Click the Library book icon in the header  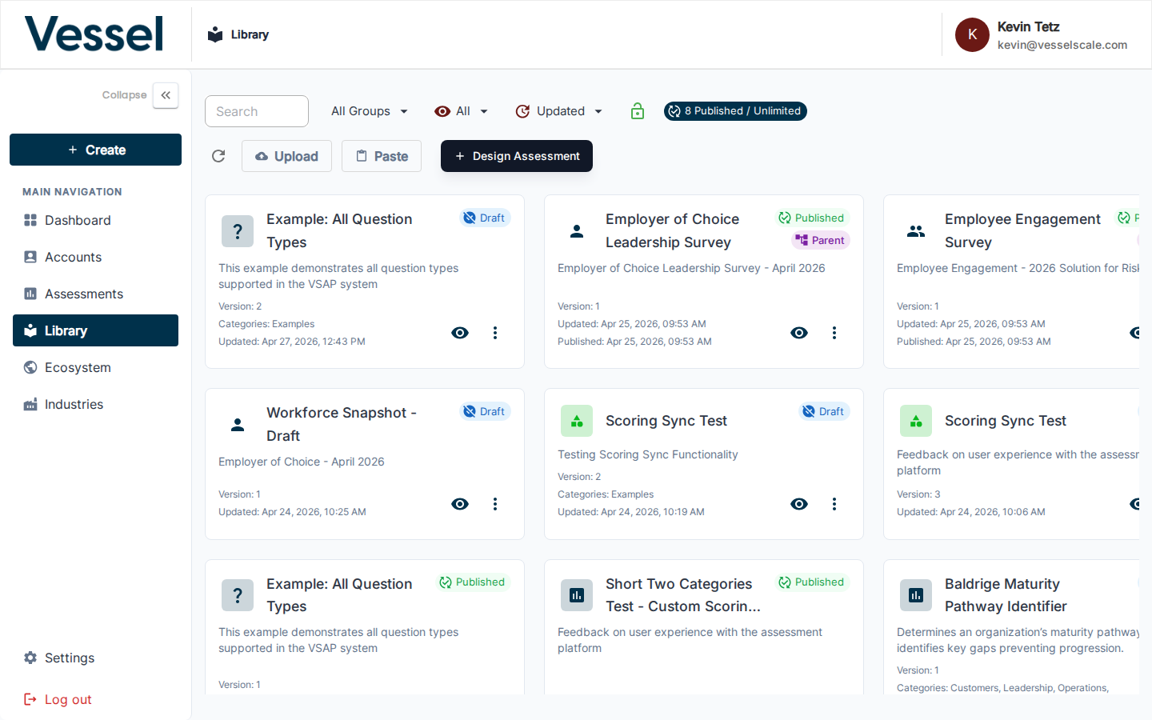tap(215, 34)
